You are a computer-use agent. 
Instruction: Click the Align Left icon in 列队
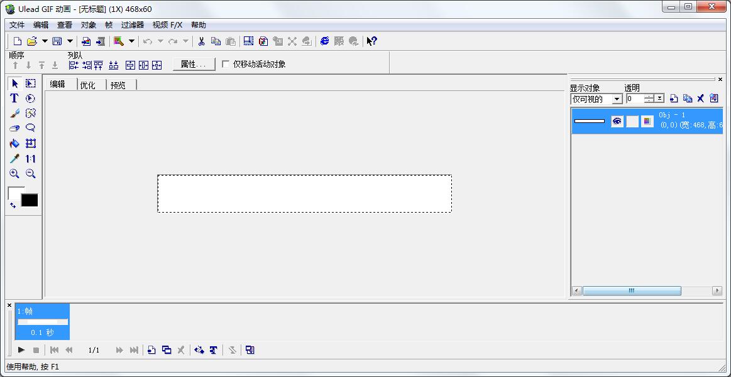[x=74, y=65]
